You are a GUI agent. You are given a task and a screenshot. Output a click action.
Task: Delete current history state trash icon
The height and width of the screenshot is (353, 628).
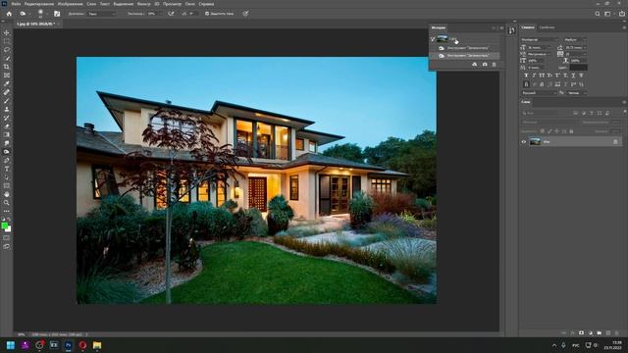coord(494,65)
